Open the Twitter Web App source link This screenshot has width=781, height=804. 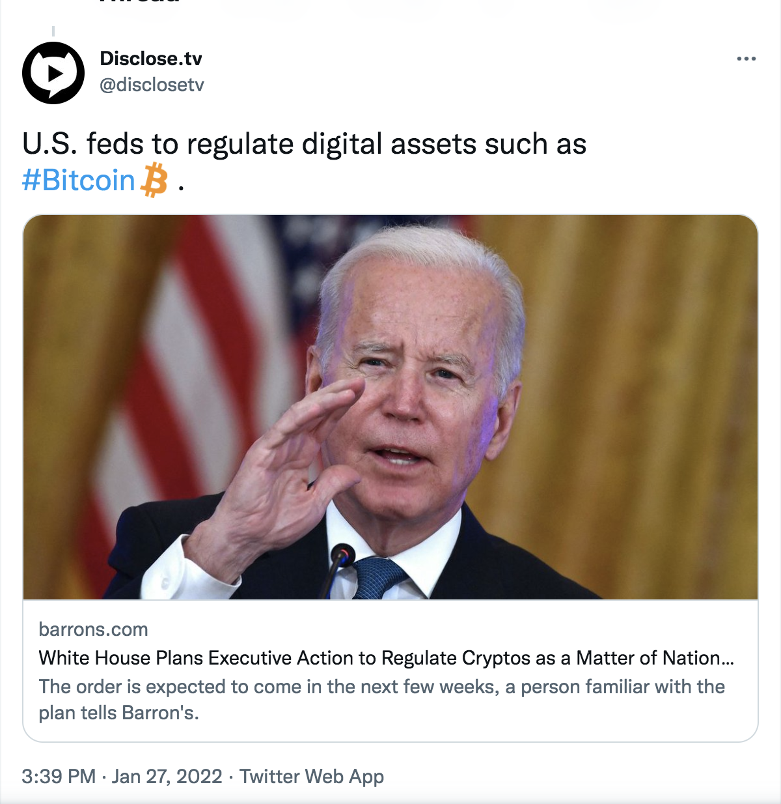pyautogui.click(x=312, y=777)
